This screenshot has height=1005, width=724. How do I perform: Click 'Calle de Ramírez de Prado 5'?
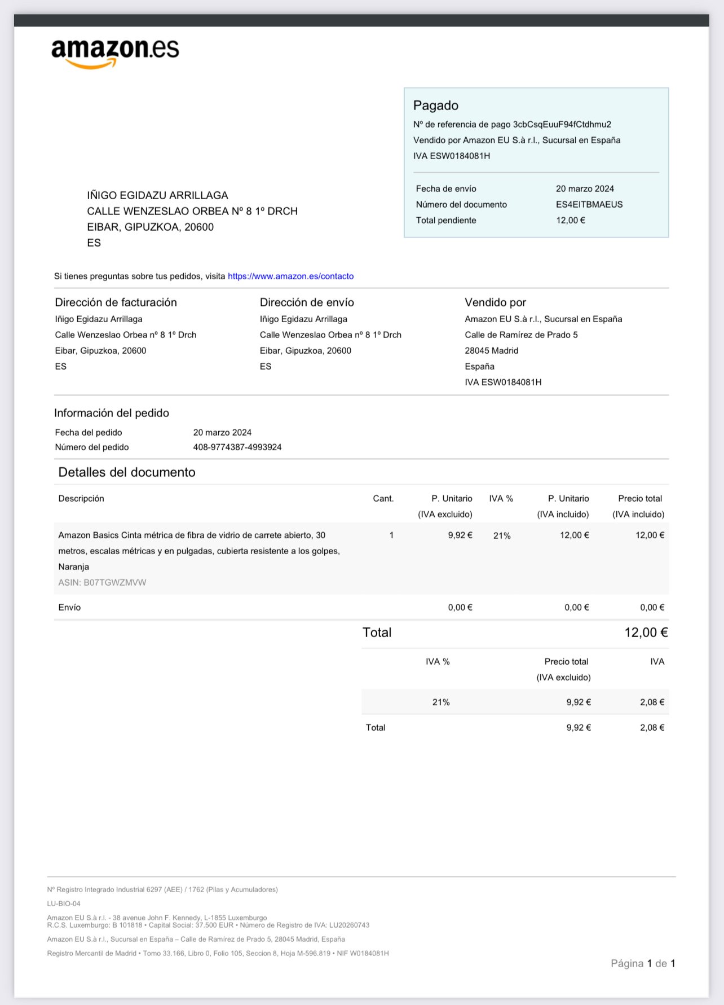[521, 335]
